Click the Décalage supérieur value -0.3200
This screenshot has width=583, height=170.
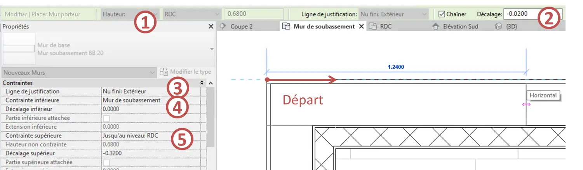150,153
